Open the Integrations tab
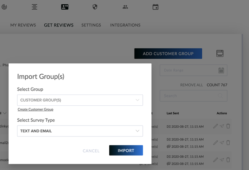249x170 pixels. [125, 25]
